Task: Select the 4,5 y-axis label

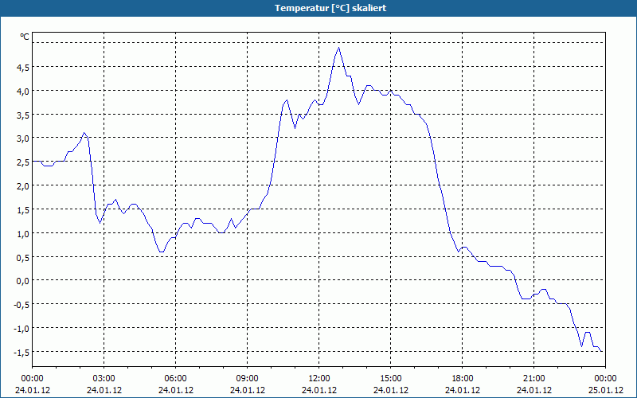Action: 22,68
